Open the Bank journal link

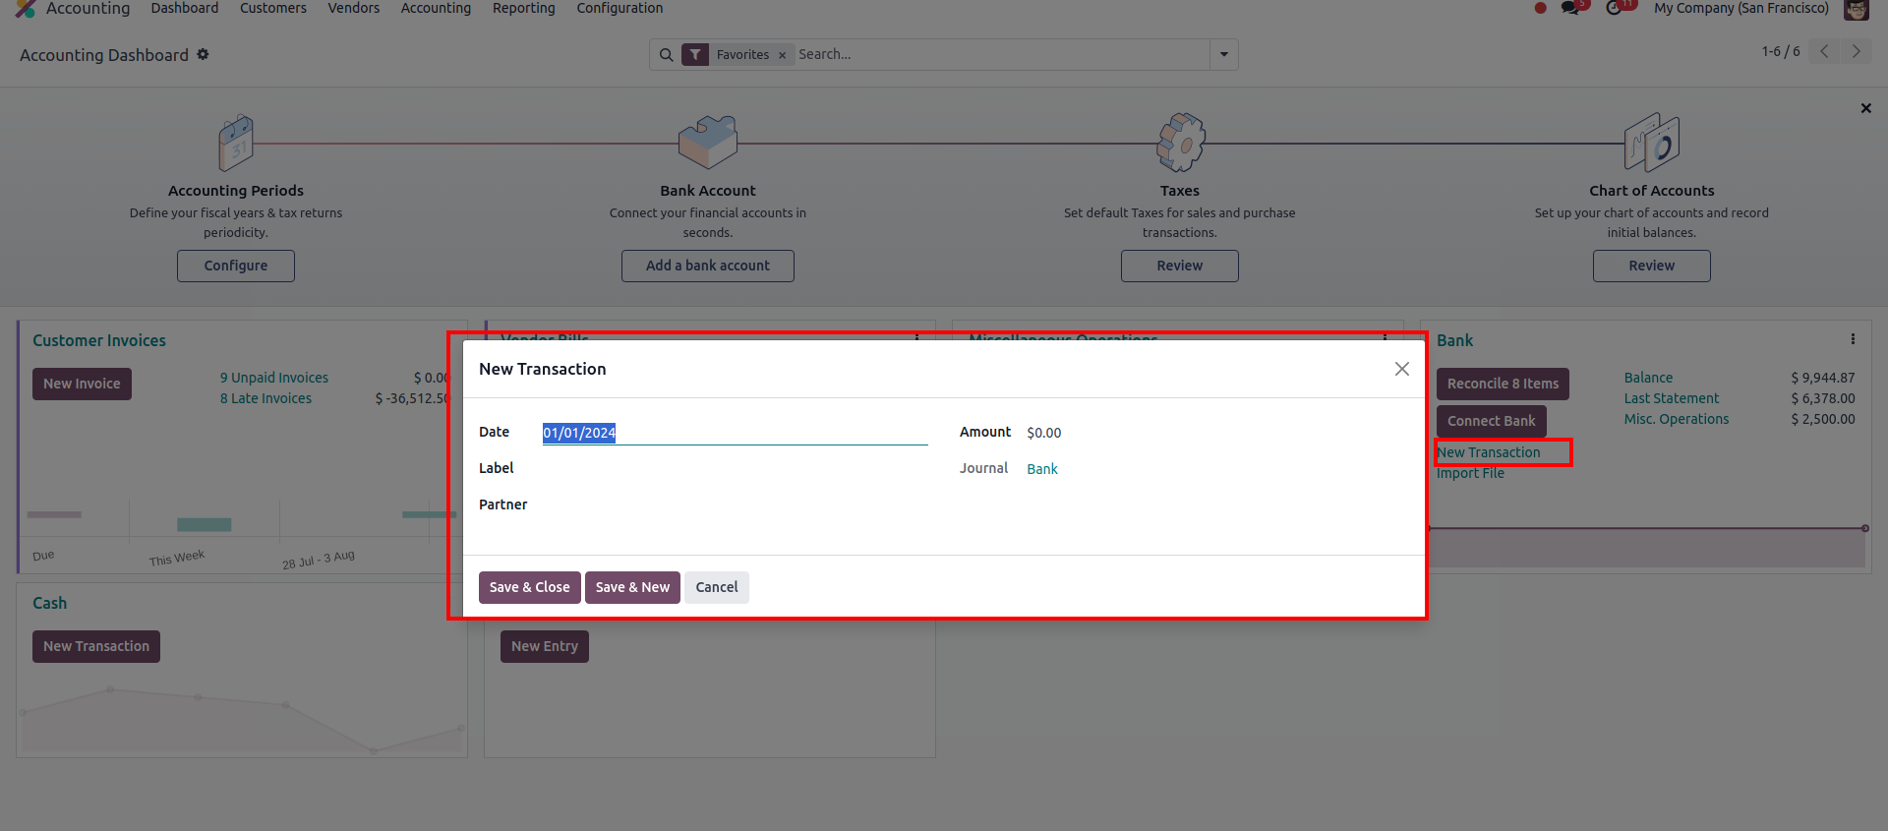point(1041,469)
